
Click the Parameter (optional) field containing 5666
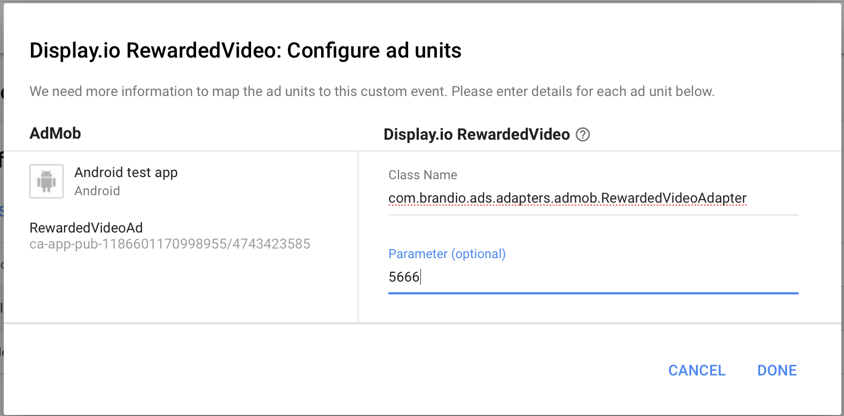click(x=593, y=277)
